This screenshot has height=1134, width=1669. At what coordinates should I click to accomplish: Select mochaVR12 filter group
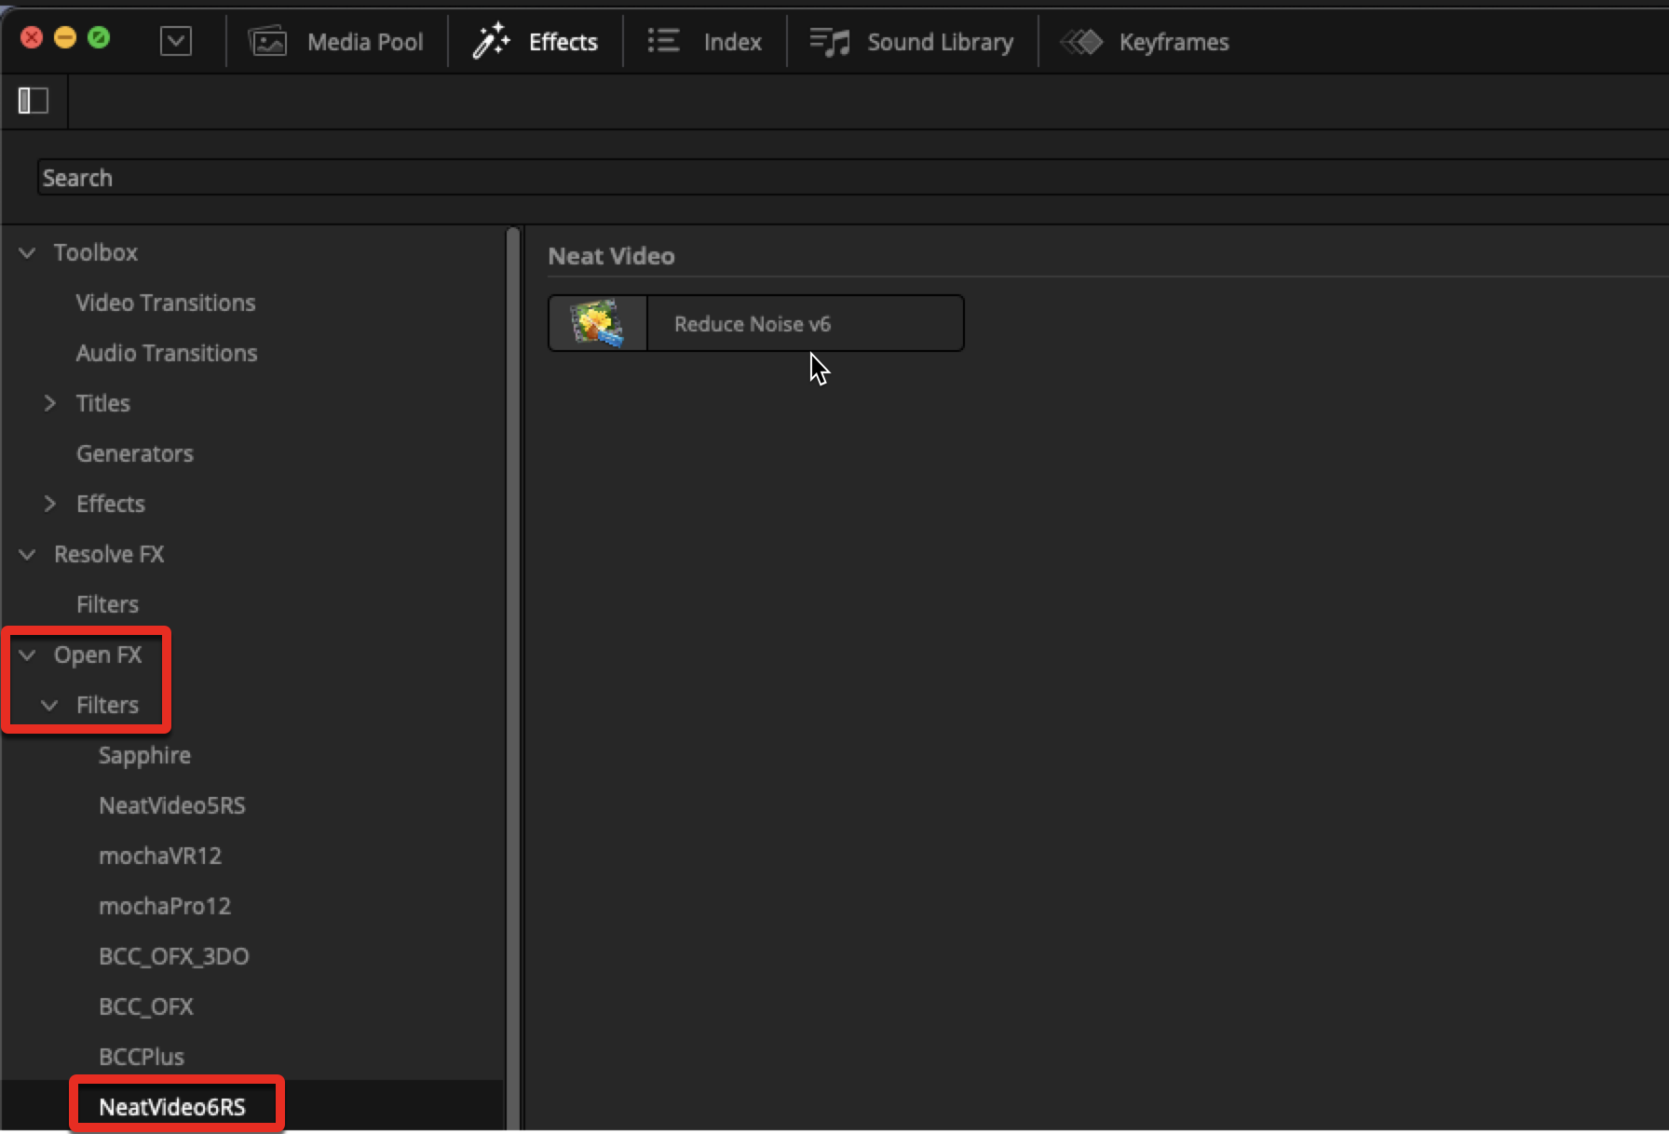pyautogui.click(x=160, y=856)
